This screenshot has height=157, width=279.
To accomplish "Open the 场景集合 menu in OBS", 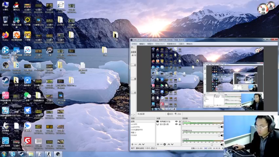I will (171, 44).
